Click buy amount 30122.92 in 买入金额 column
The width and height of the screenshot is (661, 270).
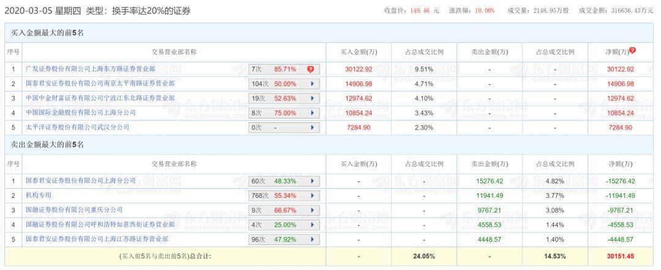359,70
